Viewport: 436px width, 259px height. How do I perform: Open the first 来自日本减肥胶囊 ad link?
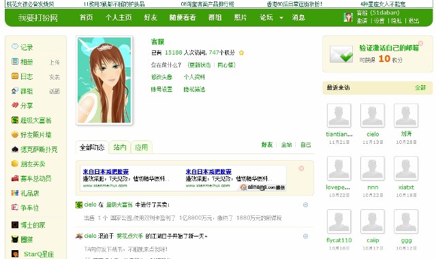[x=106, y=172]
